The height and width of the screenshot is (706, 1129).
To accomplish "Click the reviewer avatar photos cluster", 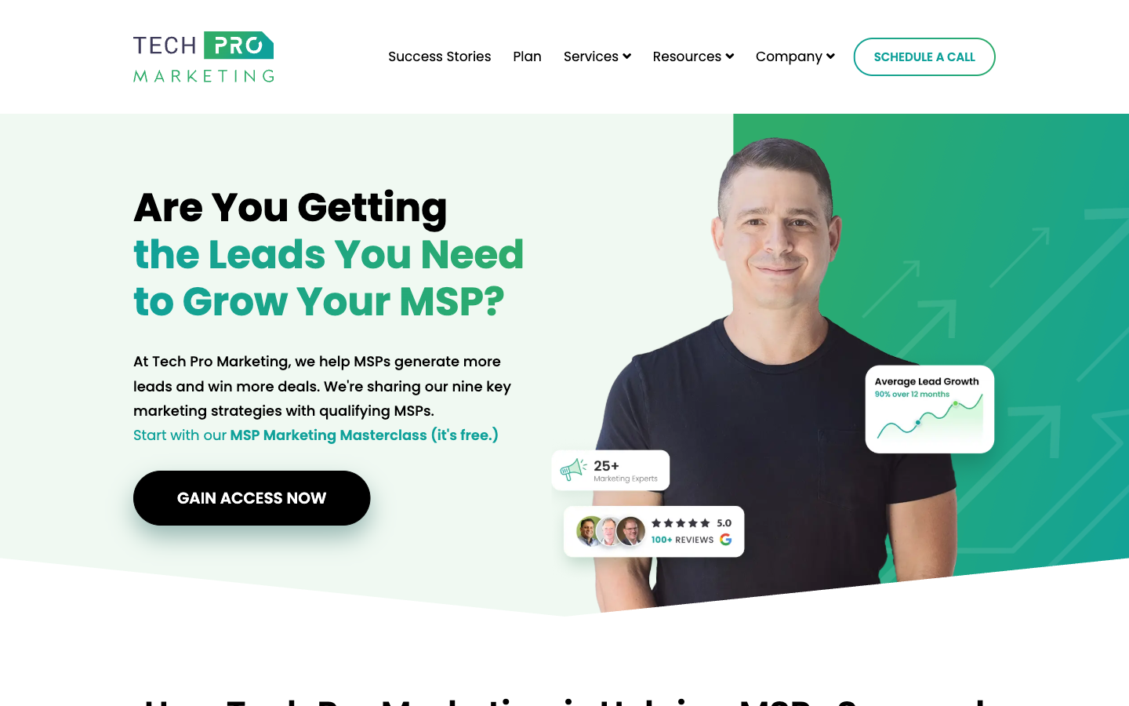I will 611,531.
